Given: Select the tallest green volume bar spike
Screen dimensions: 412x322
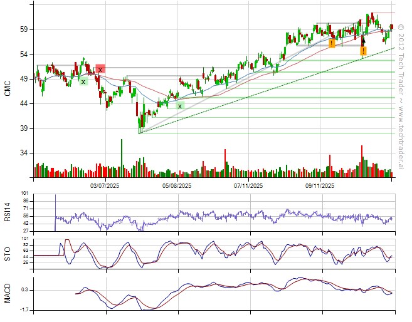Looking at the screenshot, I should coord(122,158).
